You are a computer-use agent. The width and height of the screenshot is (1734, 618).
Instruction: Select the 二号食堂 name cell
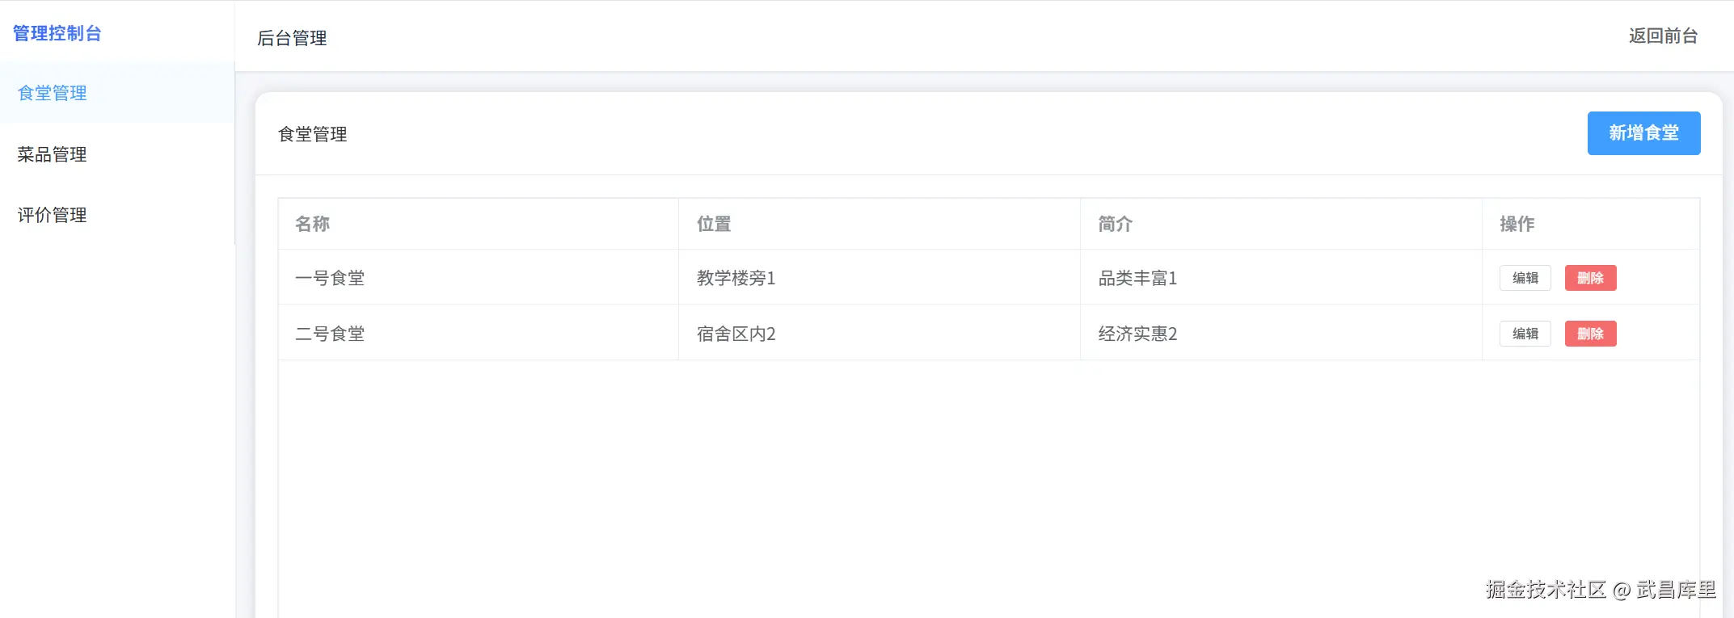(x=479, y=334)
